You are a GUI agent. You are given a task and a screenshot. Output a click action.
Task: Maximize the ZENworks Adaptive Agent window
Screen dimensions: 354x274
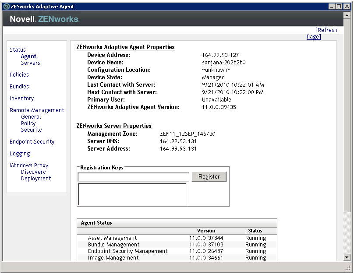pos(339,7)
